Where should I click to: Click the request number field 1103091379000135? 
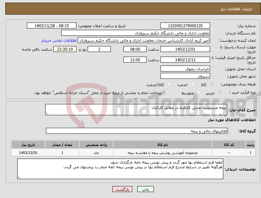[x=185, y=26]
